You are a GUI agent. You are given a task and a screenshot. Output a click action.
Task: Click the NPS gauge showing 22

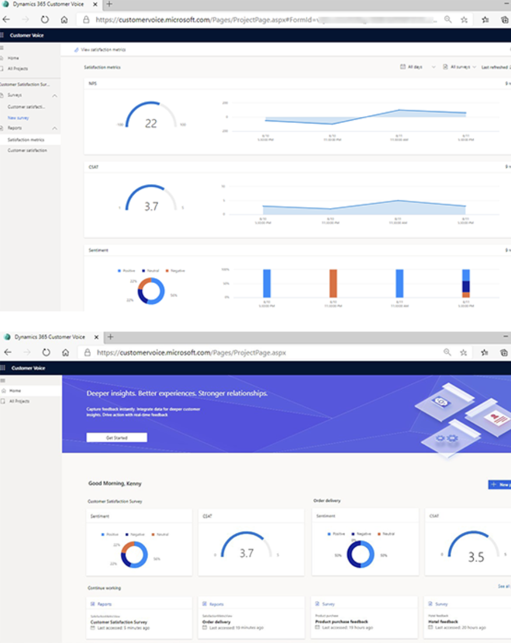pyautogui.click(x=151, y=115)
